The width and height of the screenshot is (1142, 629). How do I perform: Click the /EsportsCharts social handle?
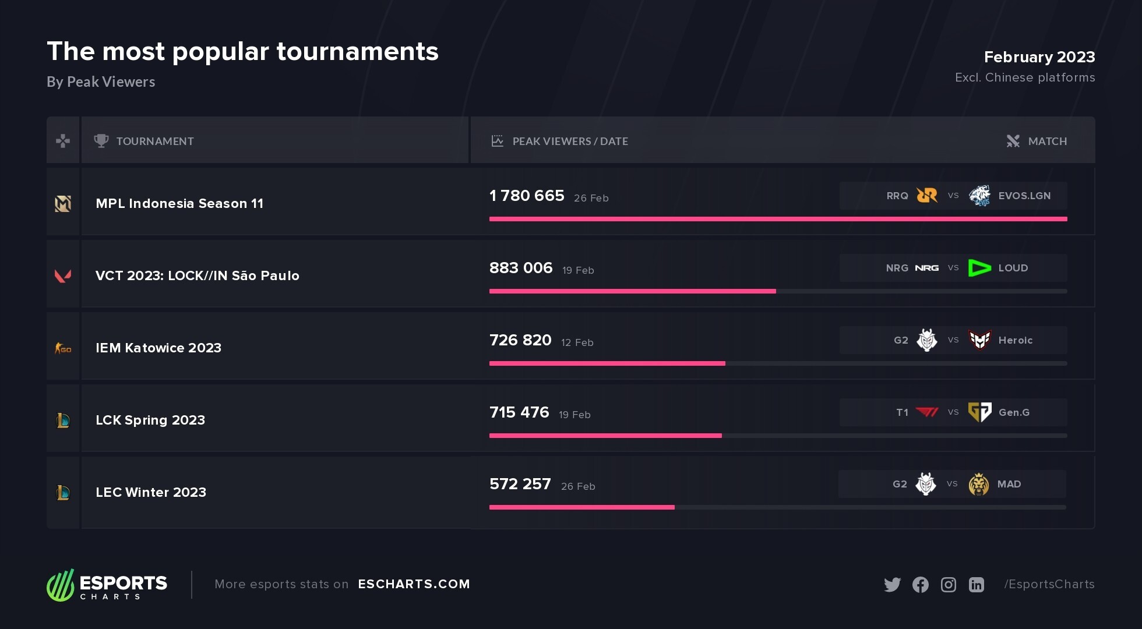point(1049,584)
